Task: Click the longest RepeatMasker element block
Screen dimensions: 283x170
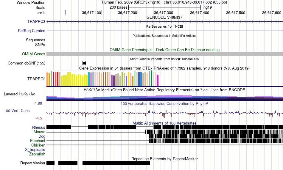Action: 116,163
